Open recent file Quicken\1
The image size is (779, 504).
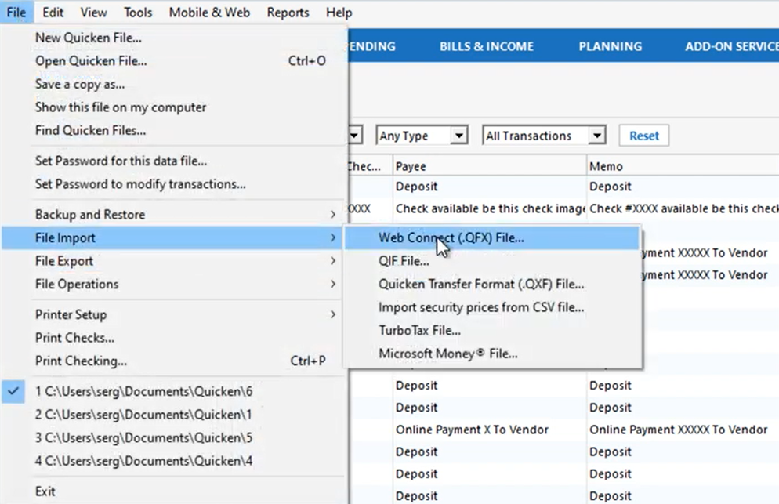(172, 415)
